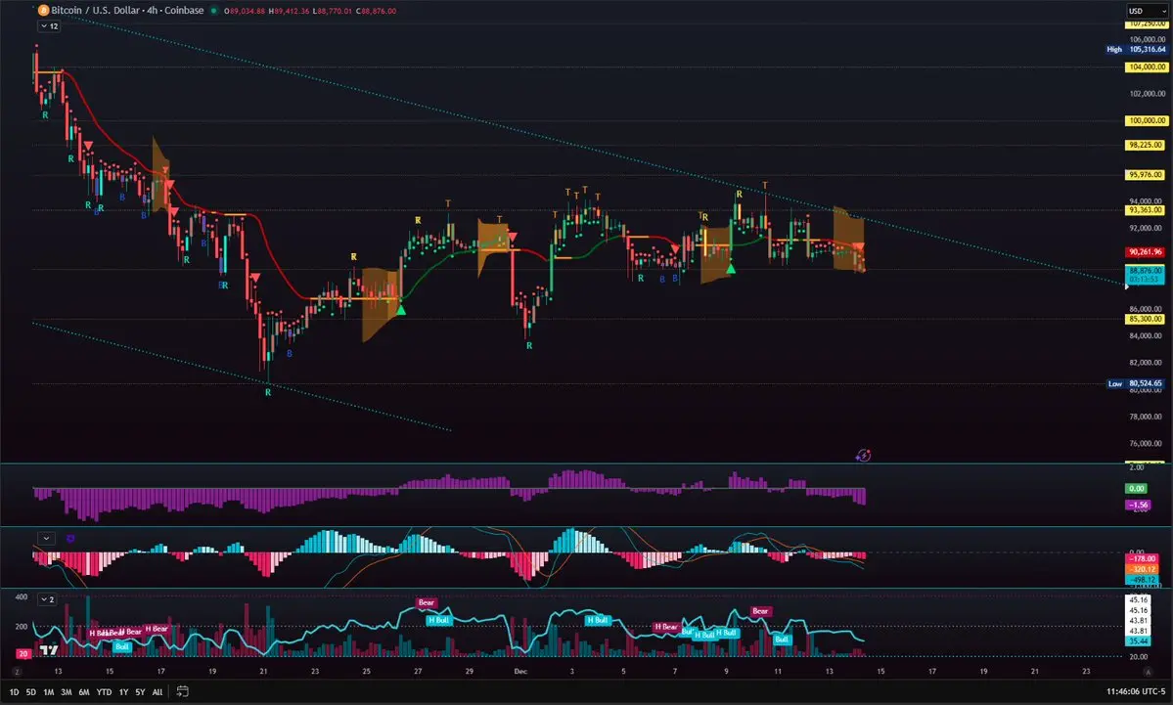Viewport: 1173px width, 705px height.
Task: Select the 6M date range
Action: (84, 692)
